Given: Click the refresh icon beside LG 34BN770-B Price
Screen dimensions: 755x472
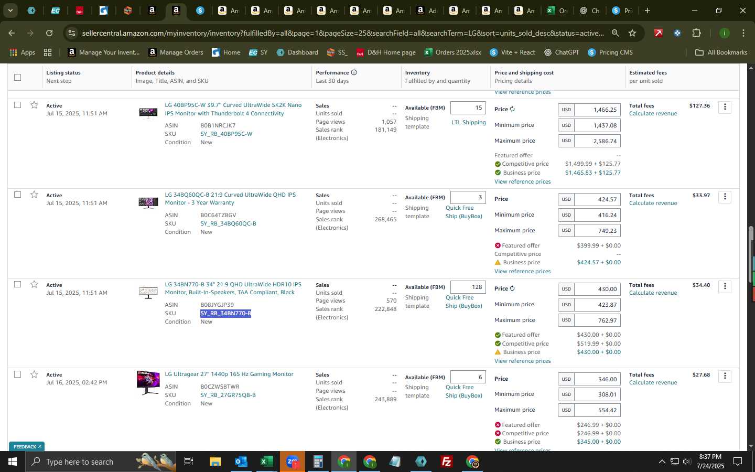Looking at the screenshot, I should click(512, 288).
